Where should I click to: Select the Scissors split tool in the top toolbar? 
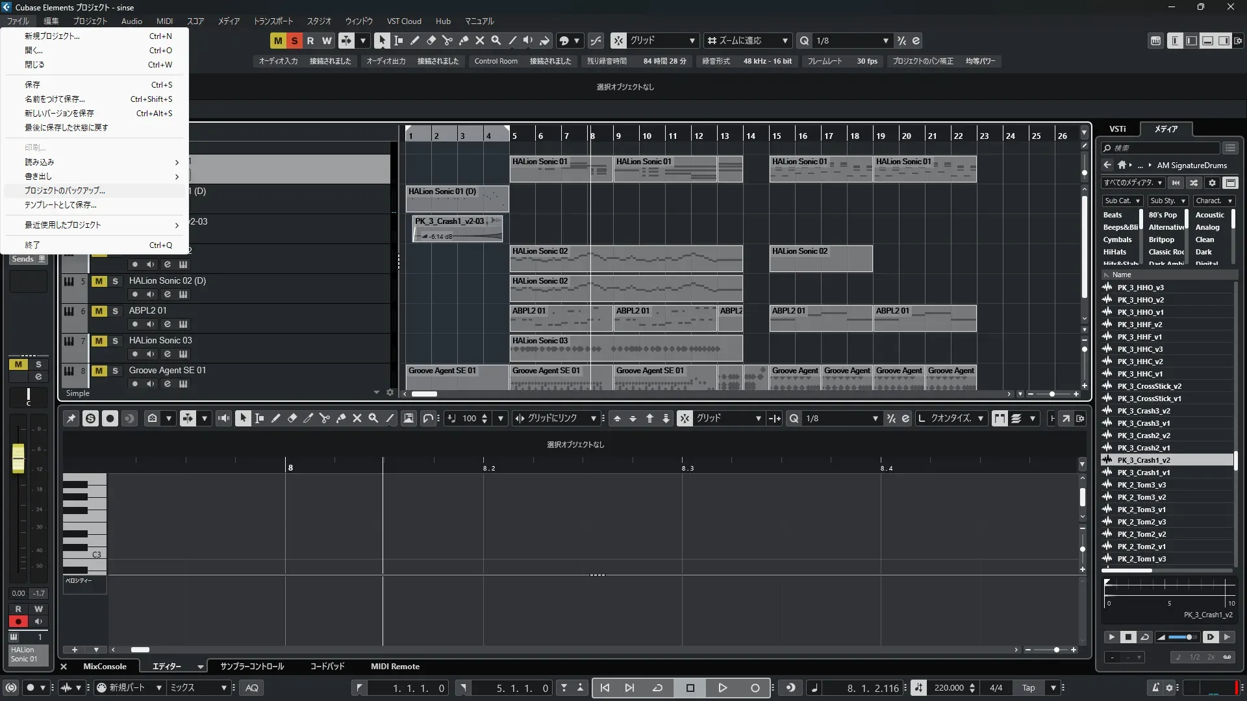pyautogui.click(x=447, y=40)
